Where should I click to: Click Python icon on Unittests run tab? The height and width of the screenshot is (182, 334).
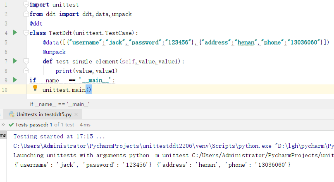pos(11,114)
